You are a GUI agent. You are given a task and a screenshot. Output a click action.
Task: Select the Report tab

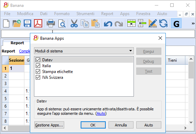[x=17, y=43]
